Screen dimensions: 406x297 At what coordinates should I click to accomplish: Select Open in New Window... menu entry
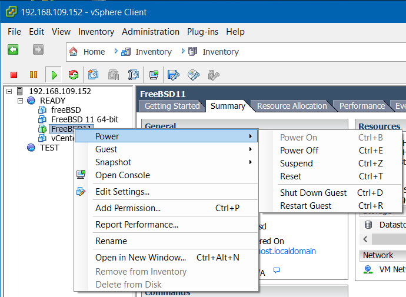point(167,258)
